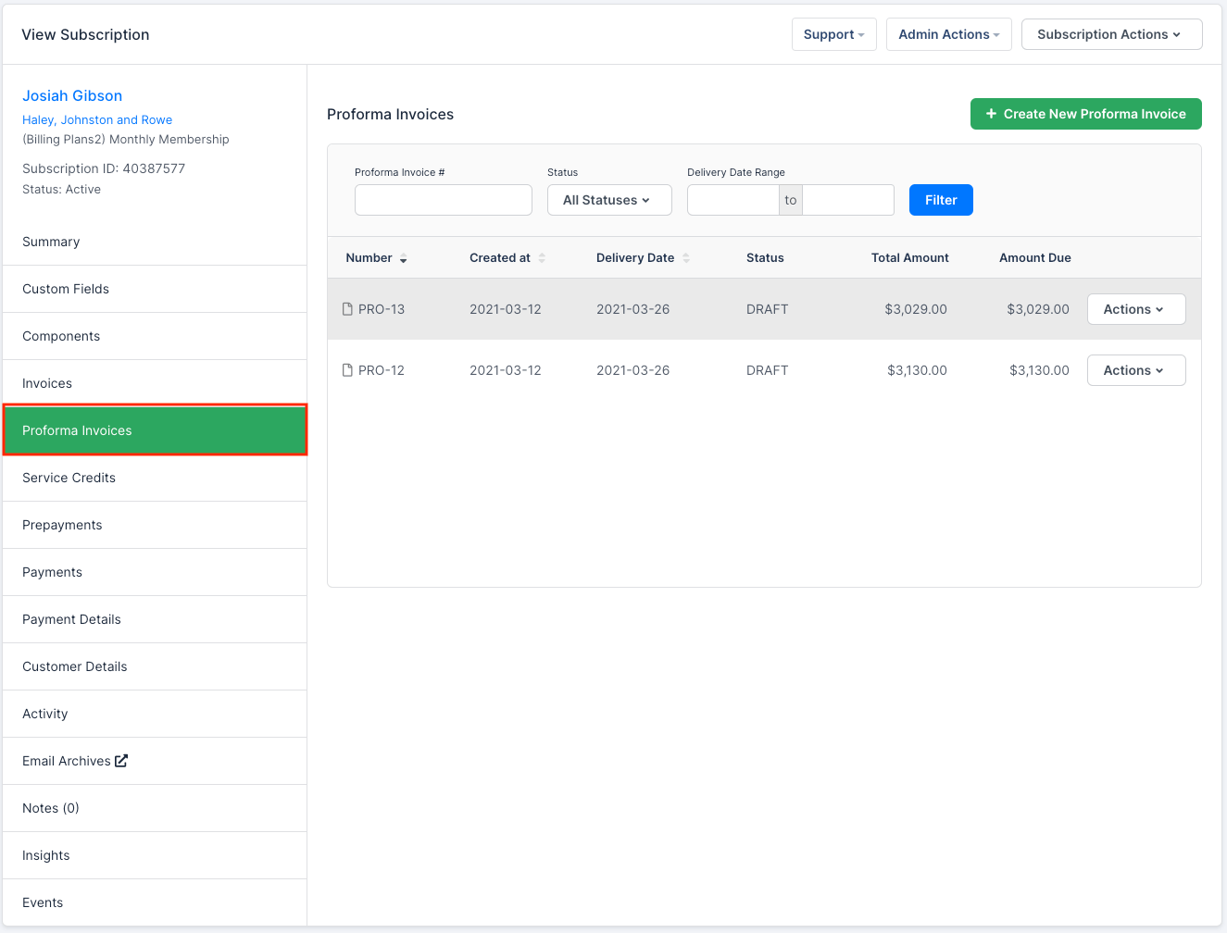1227x933 pixels.
Task: Click Create New Proforma Invoice
Action: (1085, 114)
